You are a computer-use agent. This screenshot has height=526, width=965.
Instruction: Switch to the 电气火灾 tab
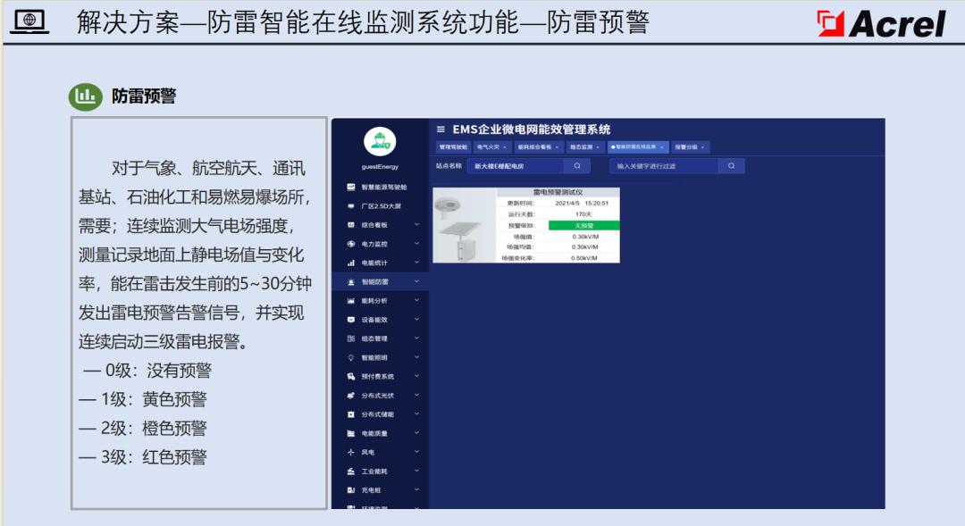point(491,147)
